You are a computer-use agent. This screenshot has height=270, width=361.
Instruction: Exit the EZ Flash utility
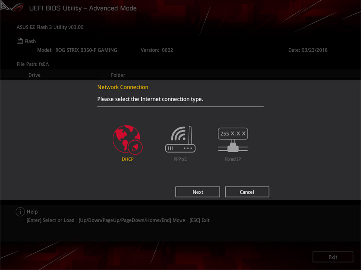(x=333, y=257)
